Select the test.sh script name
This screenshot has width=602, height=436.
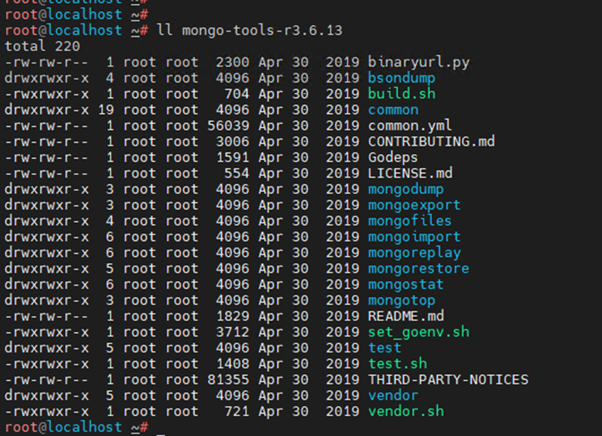tap(397, 364)
